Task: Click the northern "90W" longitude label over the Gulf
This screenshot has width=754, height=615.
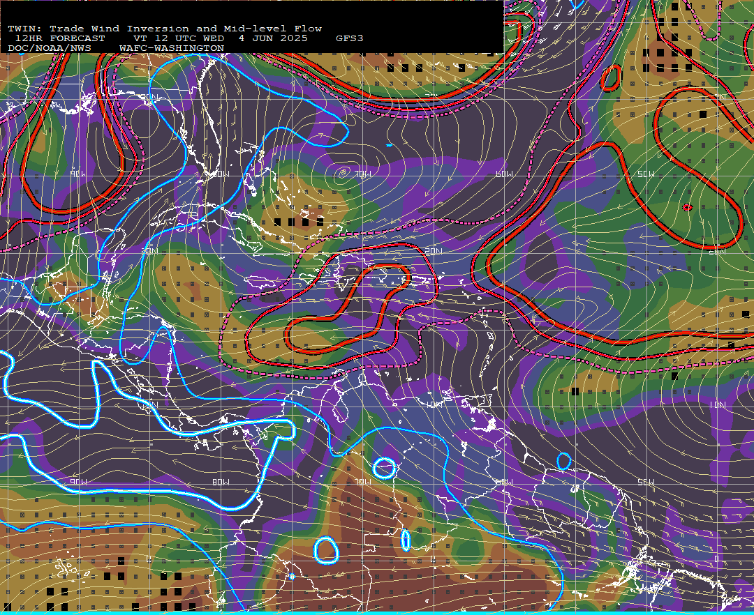Action: click(77, 174)
